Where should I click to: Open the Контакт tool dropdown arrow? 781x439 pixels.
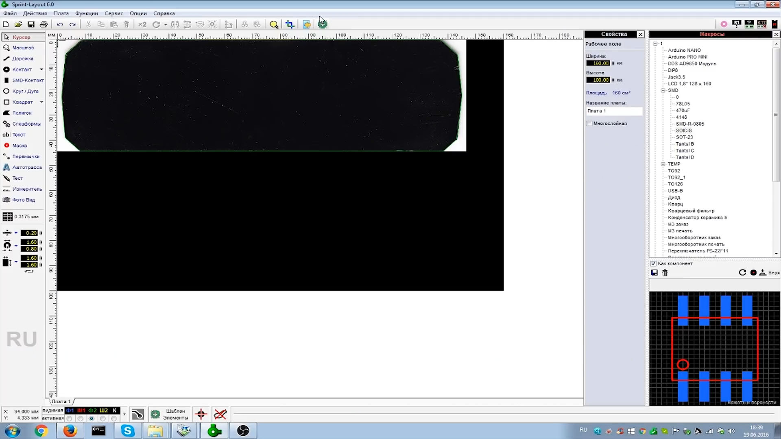tap(41, 70)
